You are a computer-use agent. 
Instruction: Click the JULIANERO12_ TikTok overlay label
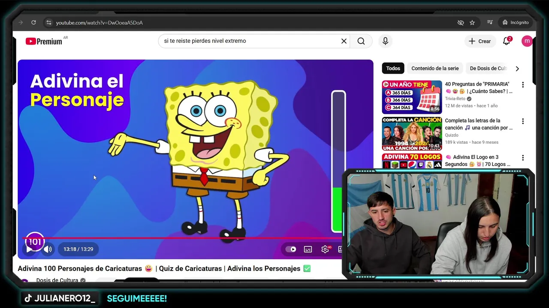(59, 299)
